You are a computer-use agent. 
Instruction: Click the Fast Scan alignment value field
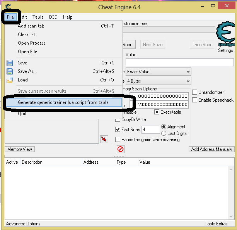point(150,130)
